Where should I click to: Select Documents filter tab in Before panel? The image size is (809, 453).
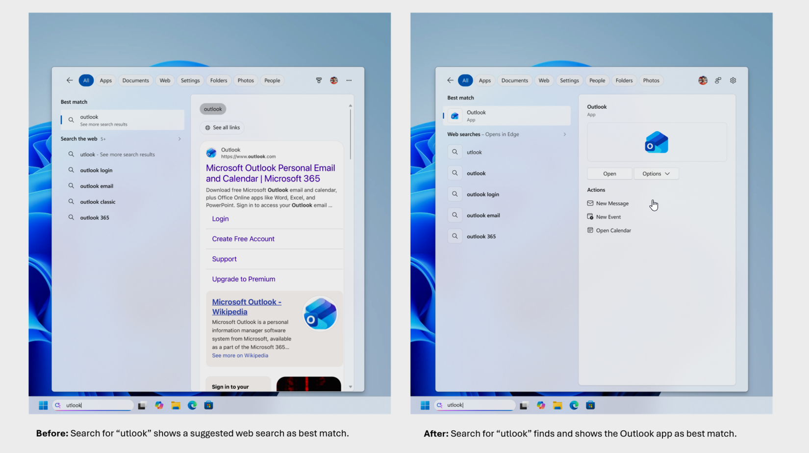tap(136, 80)
